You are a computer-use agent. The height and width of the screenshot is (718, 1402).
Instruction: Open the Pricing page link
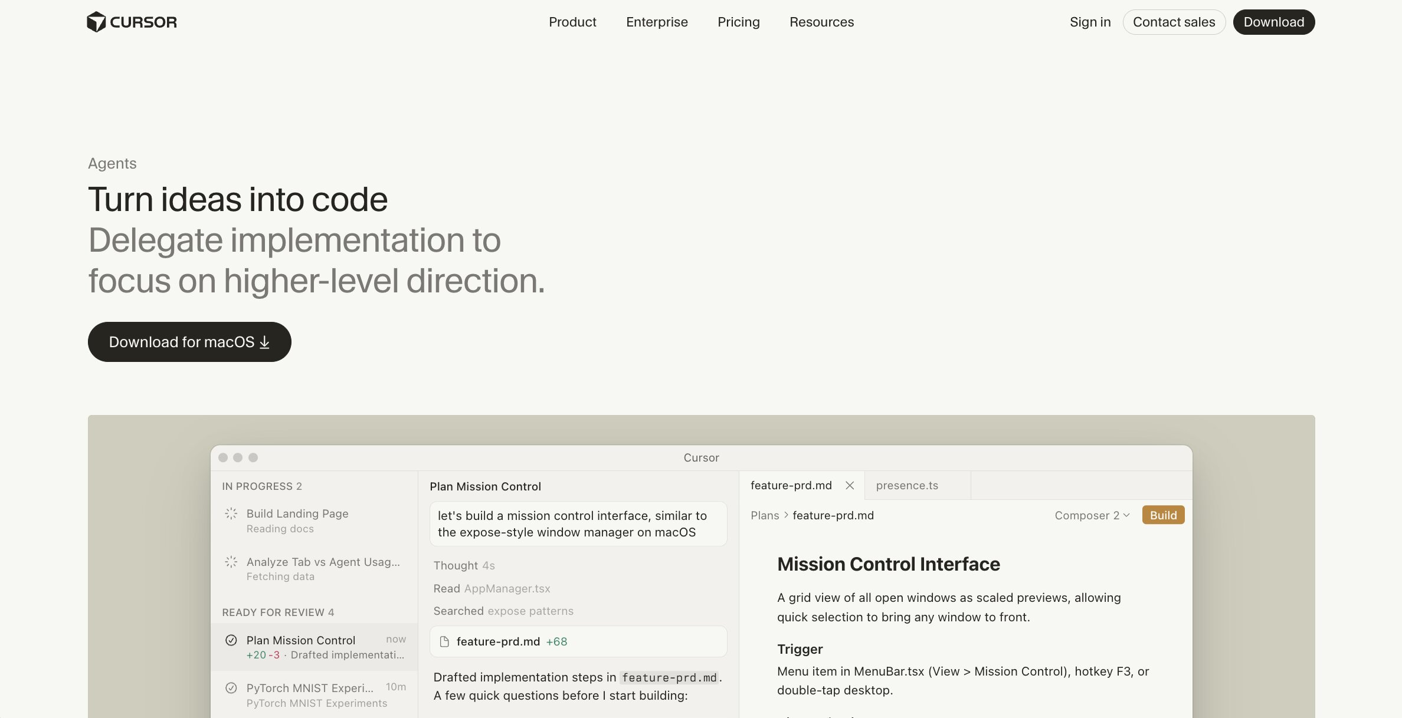tap(738, 22)
